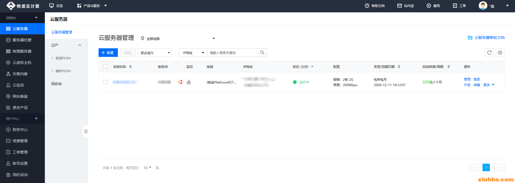Click the 新建 button

pyautogui.click(x=108, y=53)
